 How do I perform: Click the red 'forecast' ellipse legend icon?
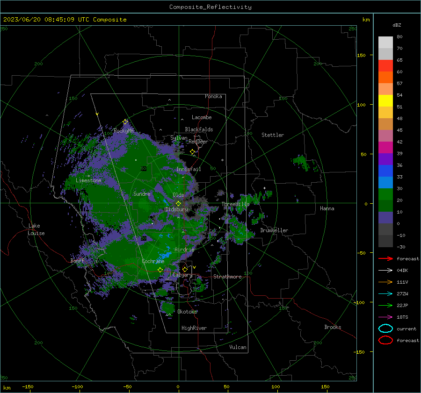point(385,340)
